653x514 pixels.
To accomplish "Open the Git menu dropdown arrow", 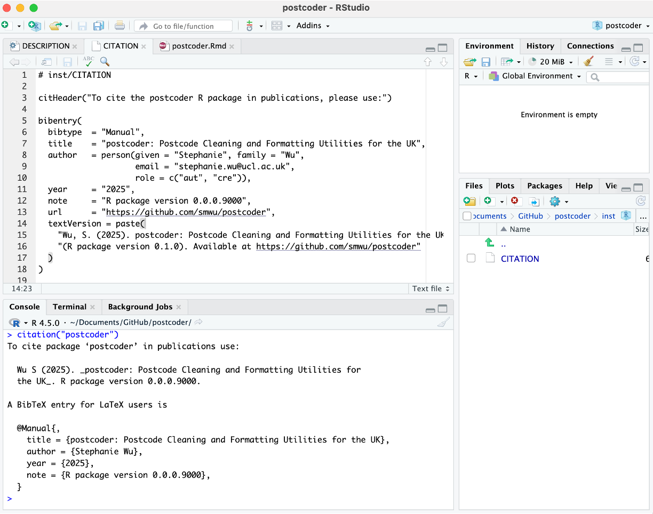I will pyautogui.click(x=261, y=26).
